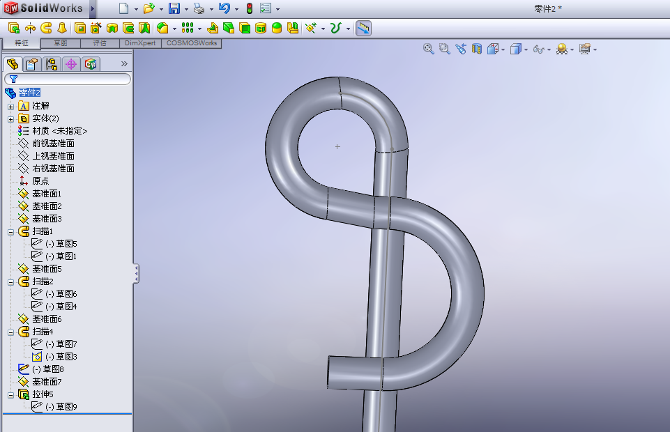The image size is (670, 432).
Task: Click the Zoom to Fit icon
Action: coord(428,49)
